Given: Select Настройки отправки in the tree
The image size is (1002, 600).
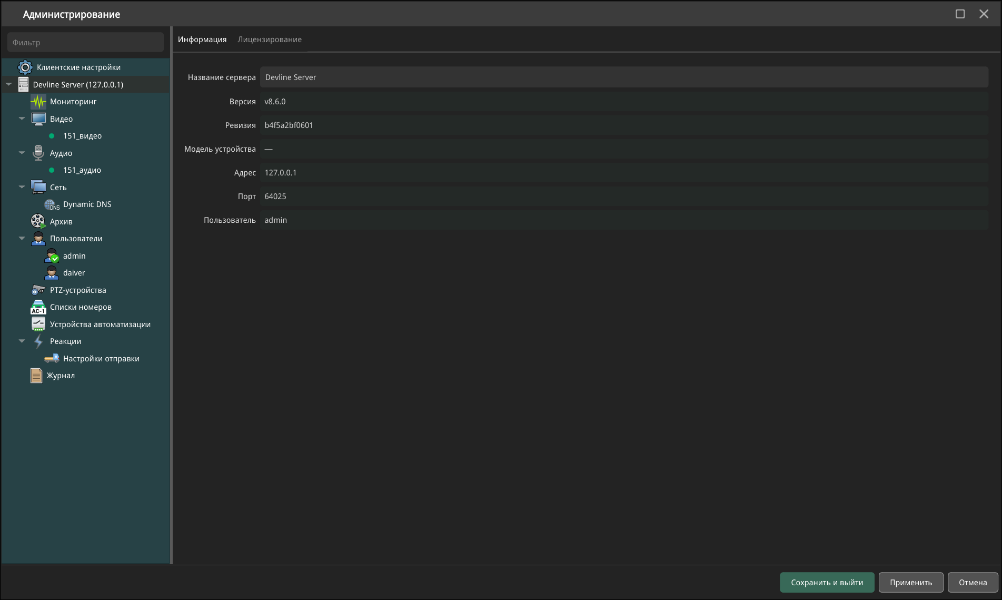Looking at the screenshot, I should click(x=101, y=359).
